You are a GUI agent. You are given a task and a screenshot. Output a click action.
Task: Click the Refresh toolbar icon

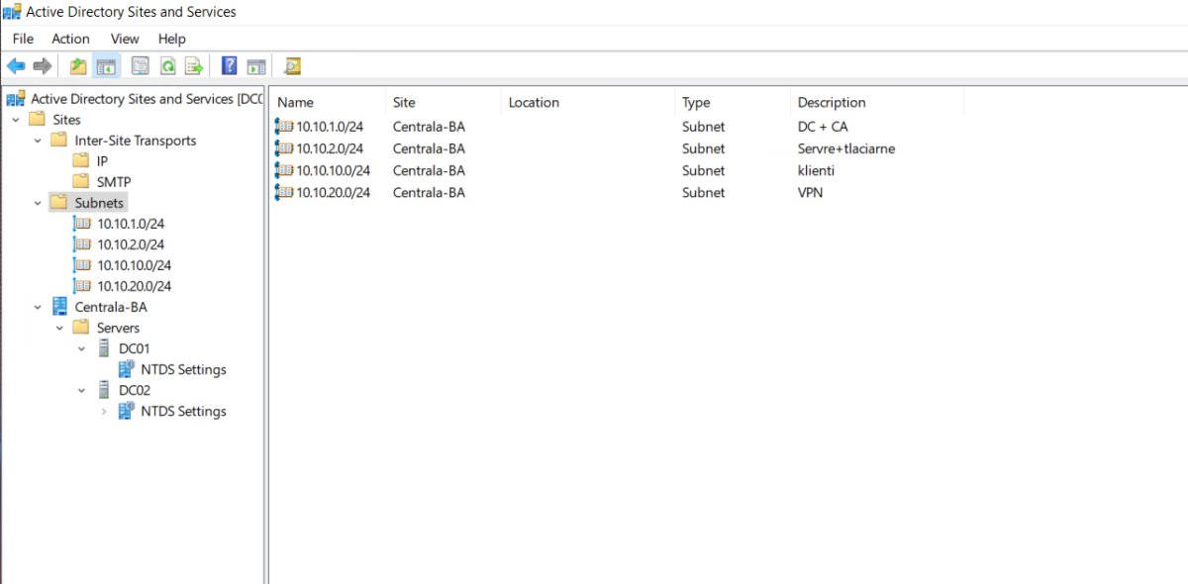(167, 66)
